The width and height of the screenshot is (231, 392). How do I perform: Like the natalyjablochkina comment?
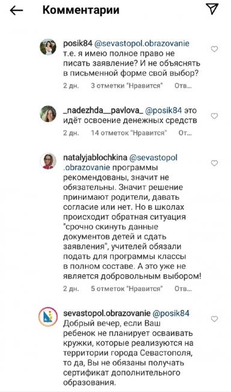tap(214, 163)
